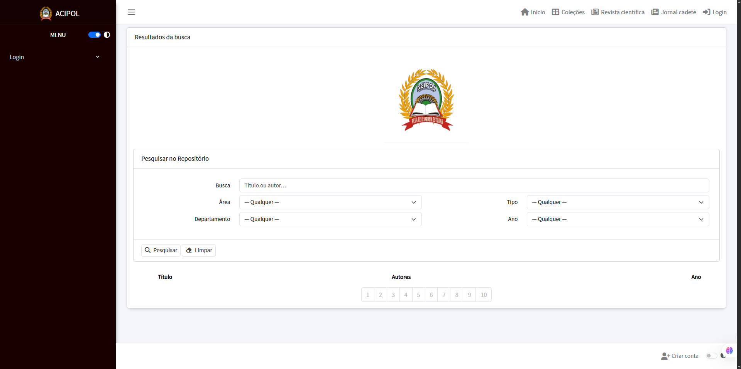Toggle the blue MENU switch in the sidebar

pyautogui.click(x=95, y=35)
